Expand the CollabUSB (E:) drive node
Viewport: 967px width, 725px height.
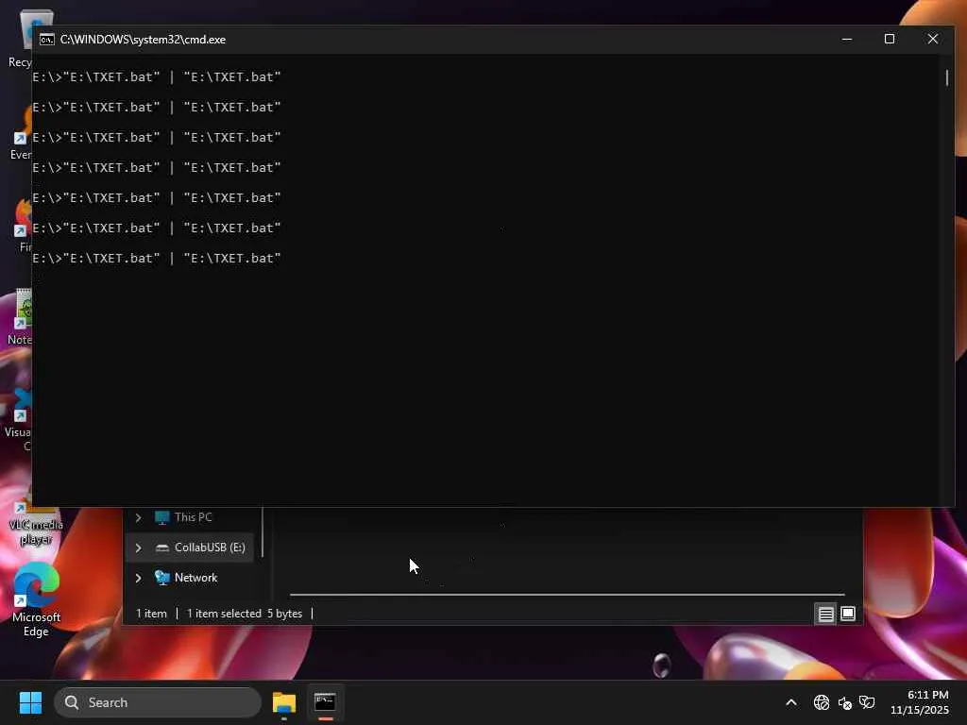(x=138, y=548)
